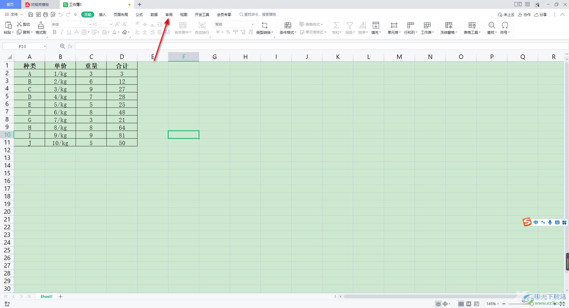The width and height of the screenshot is (569, 308).
Task: Click the zoom slider handle
Action: click(532, 304)
